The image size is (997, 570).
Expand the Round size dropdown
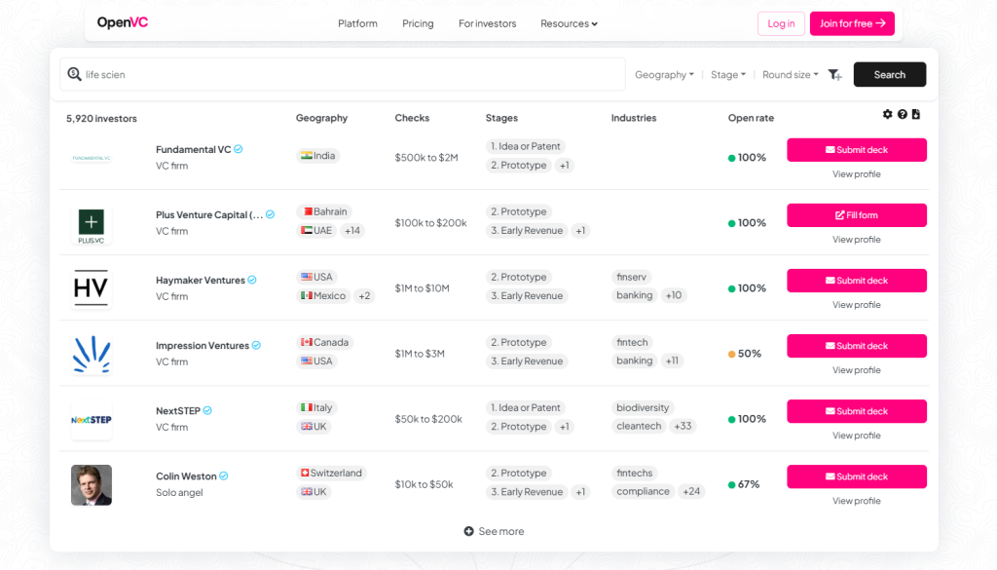[790, 75]
